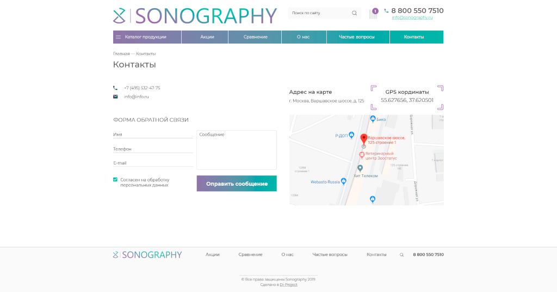Click the Главная breadcrumb link
Screen dimensions: 557x292
coord(121,54)
